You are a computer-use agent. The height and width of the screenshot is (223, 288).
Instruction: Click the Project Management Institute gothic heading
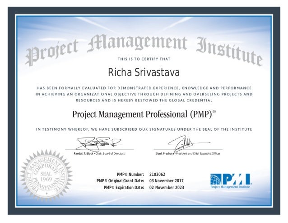click(144, 50)
